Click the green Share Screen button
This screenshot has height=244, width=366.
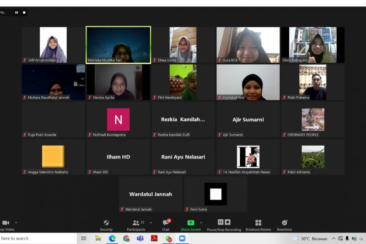191,226
